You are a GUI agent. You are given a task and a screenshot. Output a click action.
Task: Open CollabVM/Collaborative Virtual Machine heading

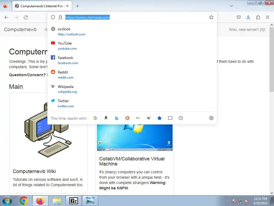pyautogui.click(x=132, y=161)
